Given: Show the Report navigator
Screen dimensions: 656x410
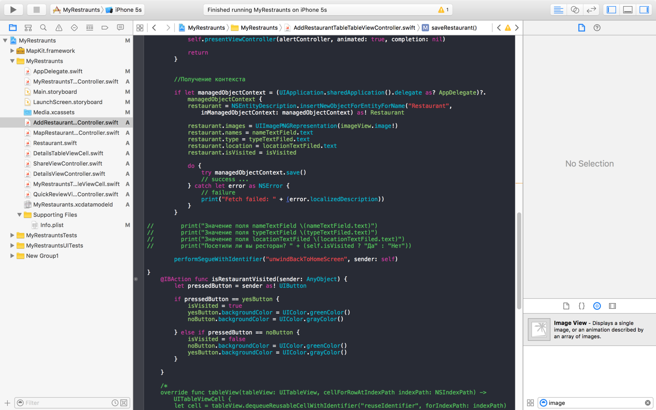Looking at the screenshot, I should coord(120,28).
